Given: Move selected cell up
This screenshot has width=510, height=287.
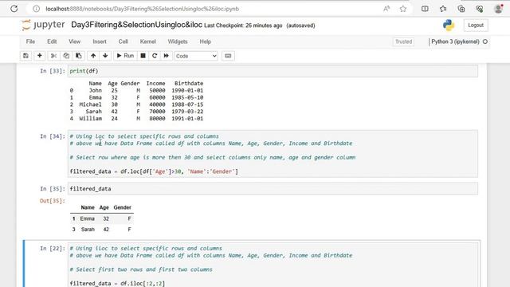Looking at the screenshot, I should pyautogui.click(x=93, y=56).
